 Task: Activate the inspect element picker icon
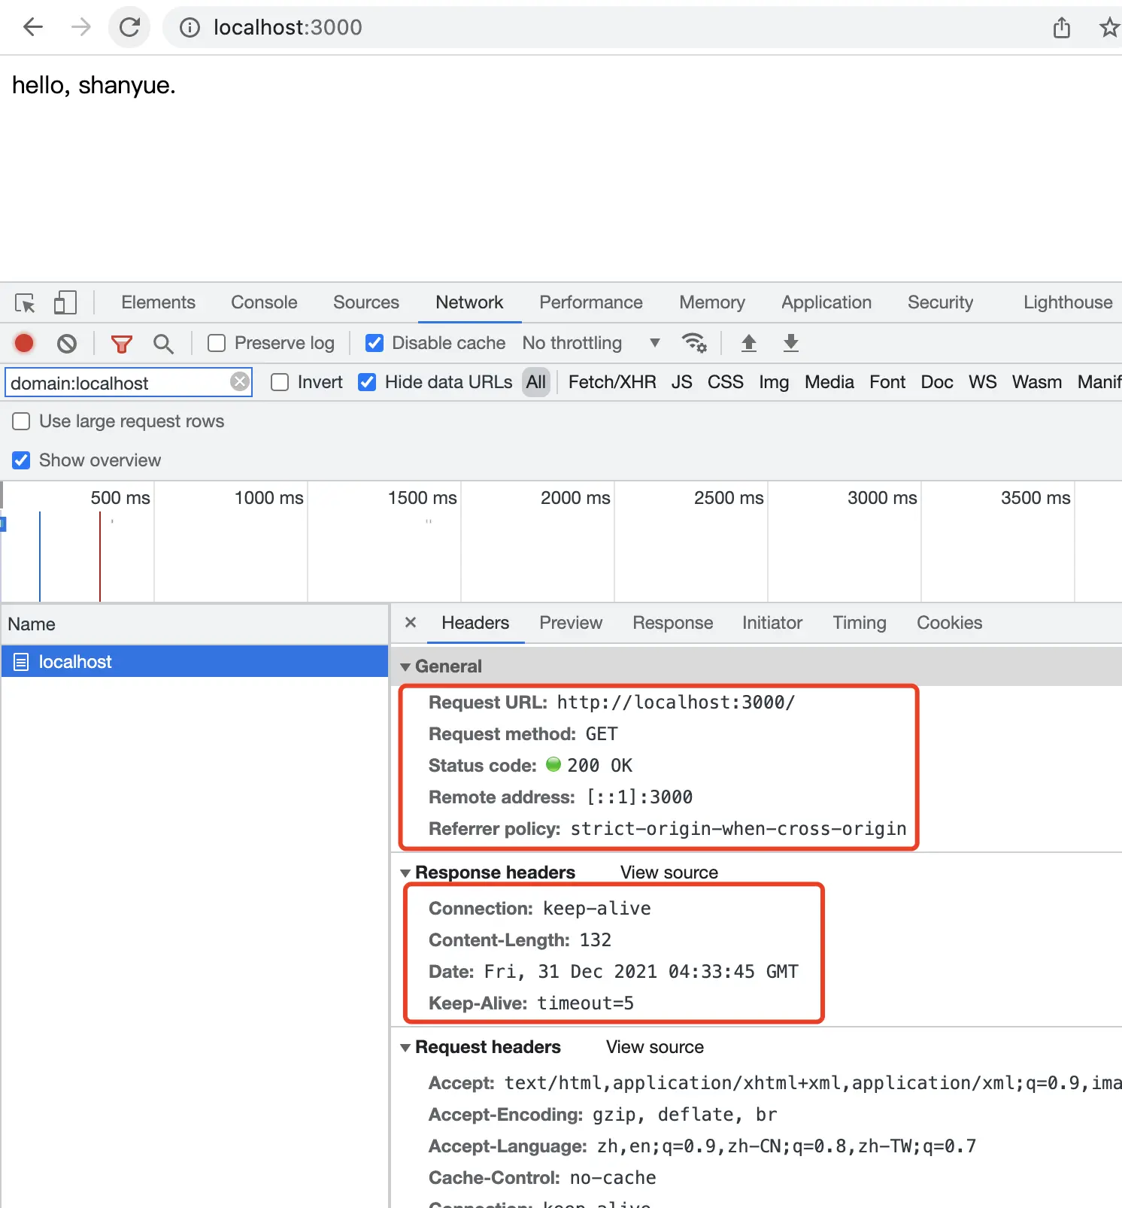pos(25,303)
